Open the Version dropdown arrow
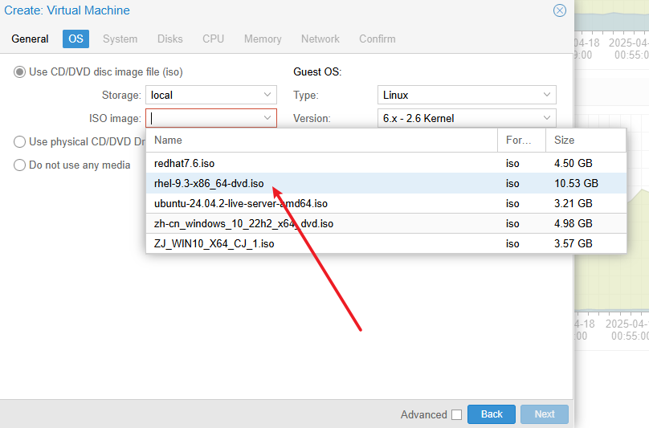649x428 pixels. click(x=547, y=118)
